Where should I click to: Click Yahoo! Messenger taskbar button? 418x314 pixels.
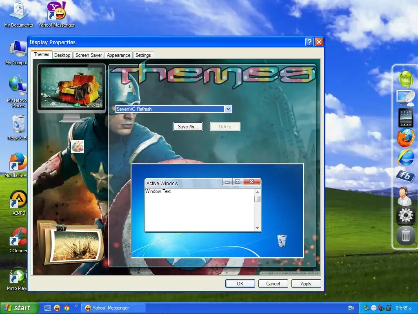click(113, 308)
